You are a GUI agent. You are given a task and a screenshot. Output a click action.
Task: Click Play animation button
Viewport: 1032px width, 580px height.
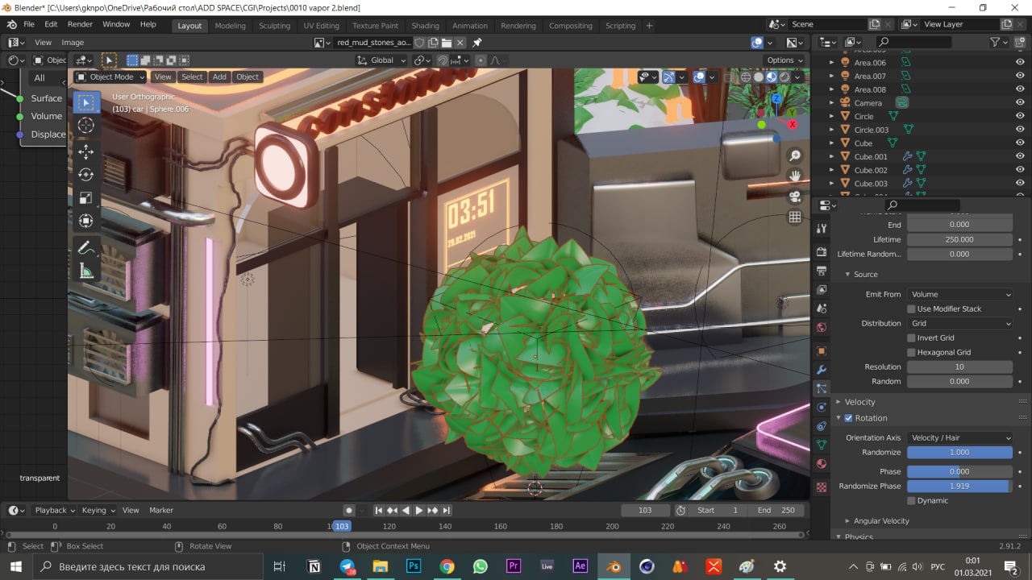click(419, 510)
